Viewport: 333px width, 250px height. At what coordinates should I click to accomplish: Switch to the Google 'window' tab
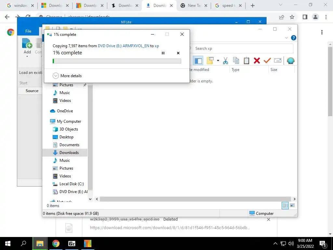[20, 6]
